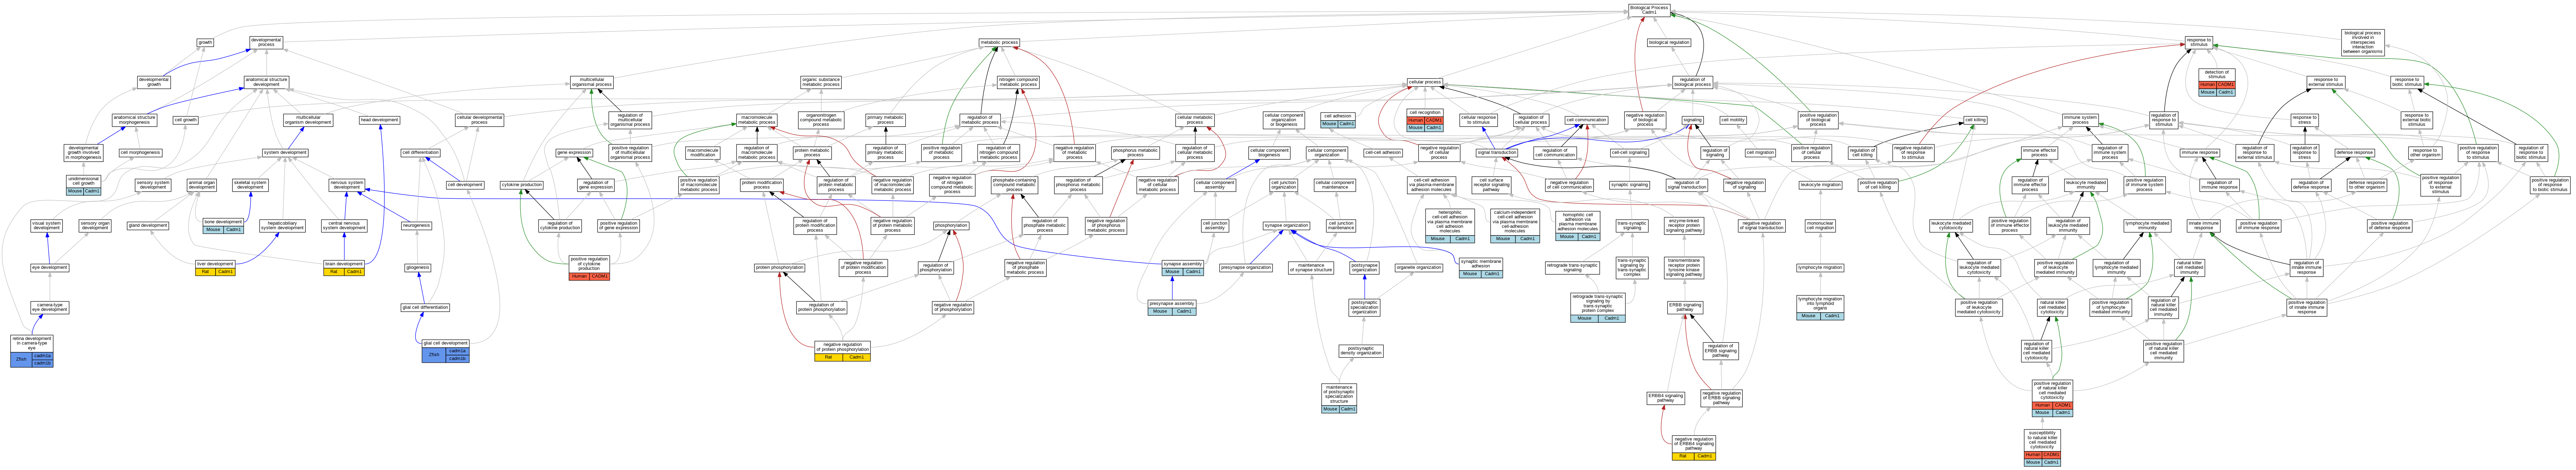The image size is (2576, 470).
Task: Click the 'head development' node
Action: pos(380,120)
